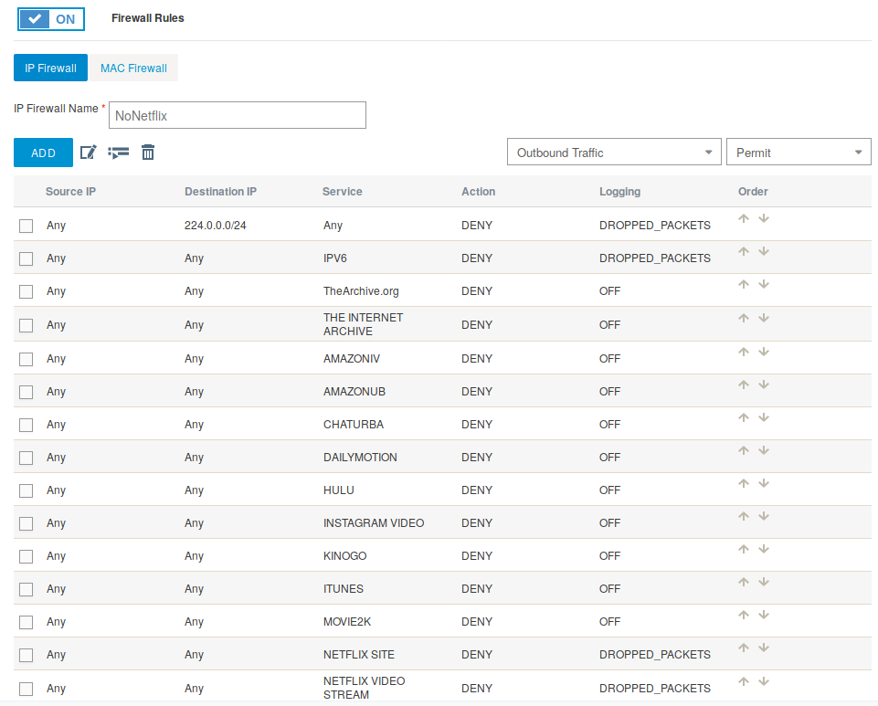Click the IP Firewall Name input field
This screenshot has width=878, height=706.
(237, 116)
